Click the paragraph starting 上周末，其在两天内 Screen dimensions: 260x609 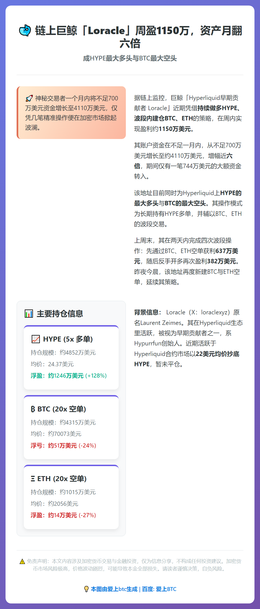click(x=188, y=261)
